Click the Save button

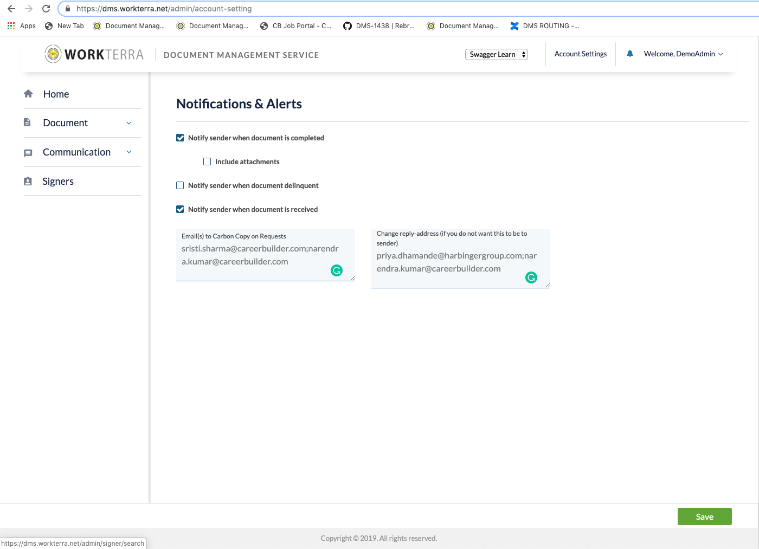705,516
